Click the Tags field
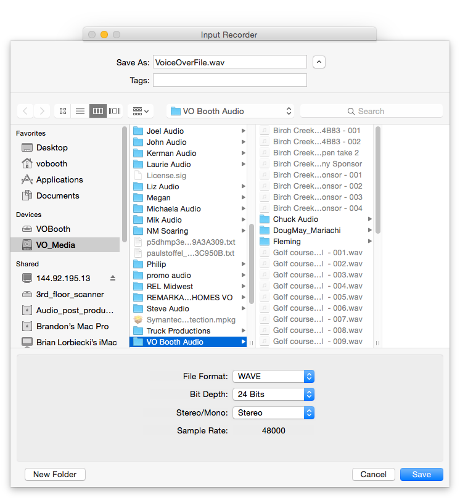The image size is (460, 500). pos(229,80)
